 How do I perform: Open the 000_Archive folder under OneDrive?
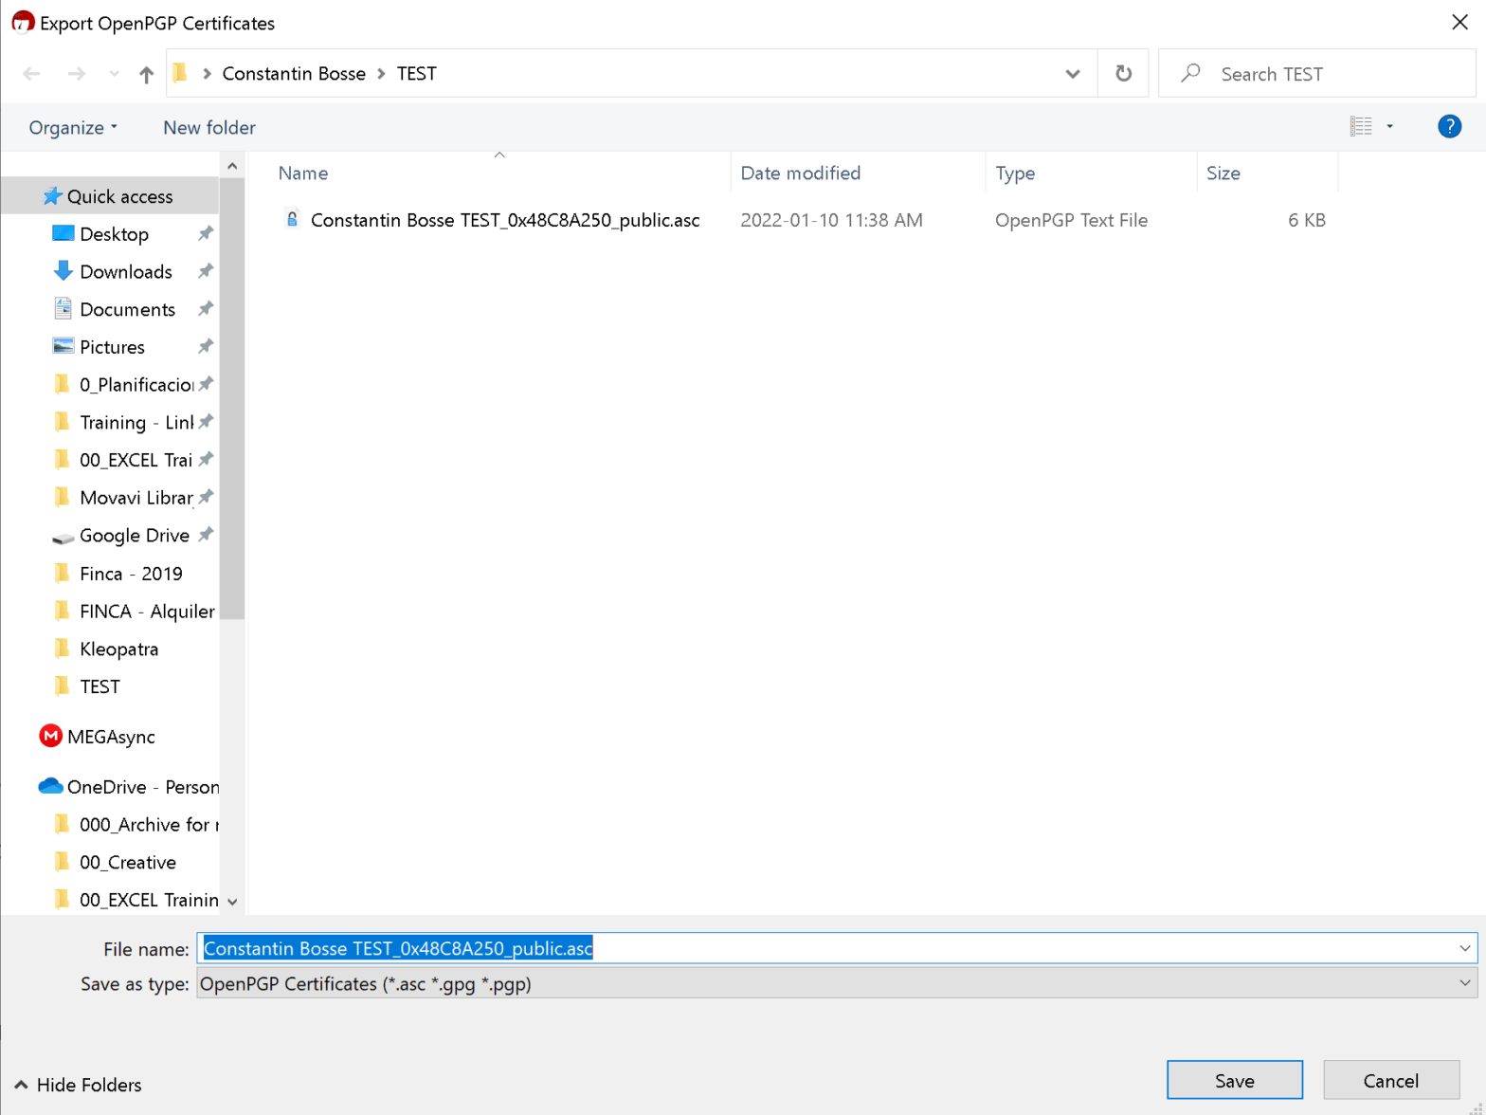(x=148, y=825)
